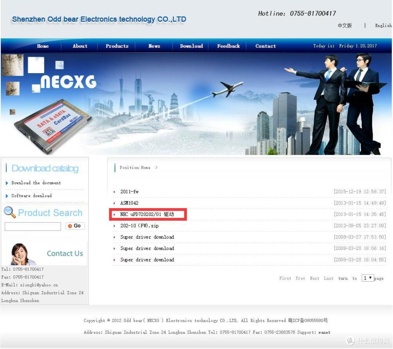This screenshot has width=393, height=349.
Task: Click the Contact Us heading
Action: [65, 254]
